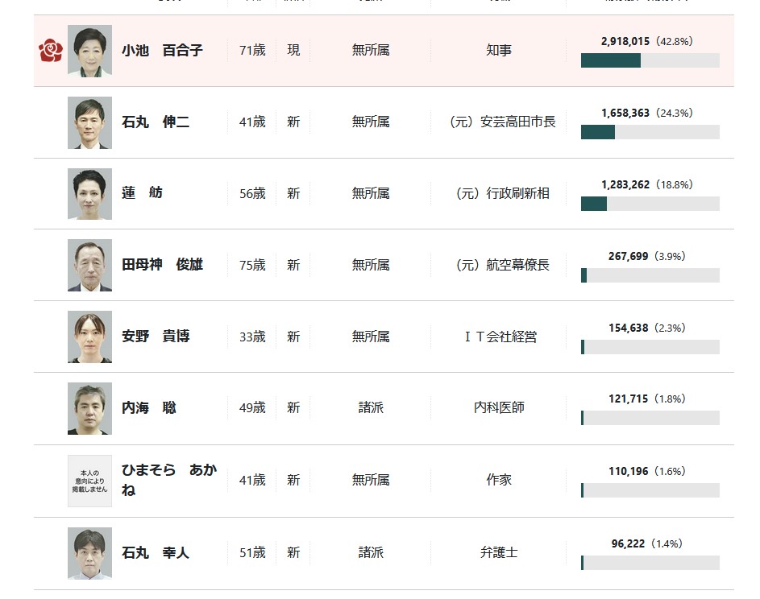Click the 1,283,262 vote bar

[x=650, y=204]
